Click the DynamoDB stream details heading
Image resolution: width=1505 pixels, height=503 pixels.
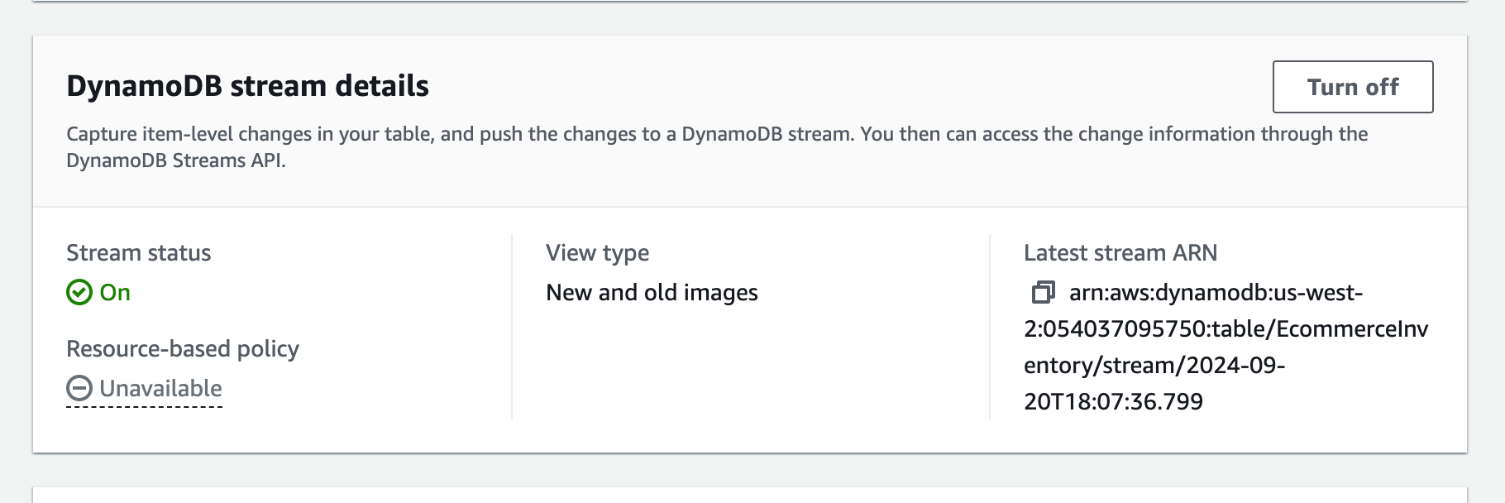pyautogui.click(x=247, y=86)
